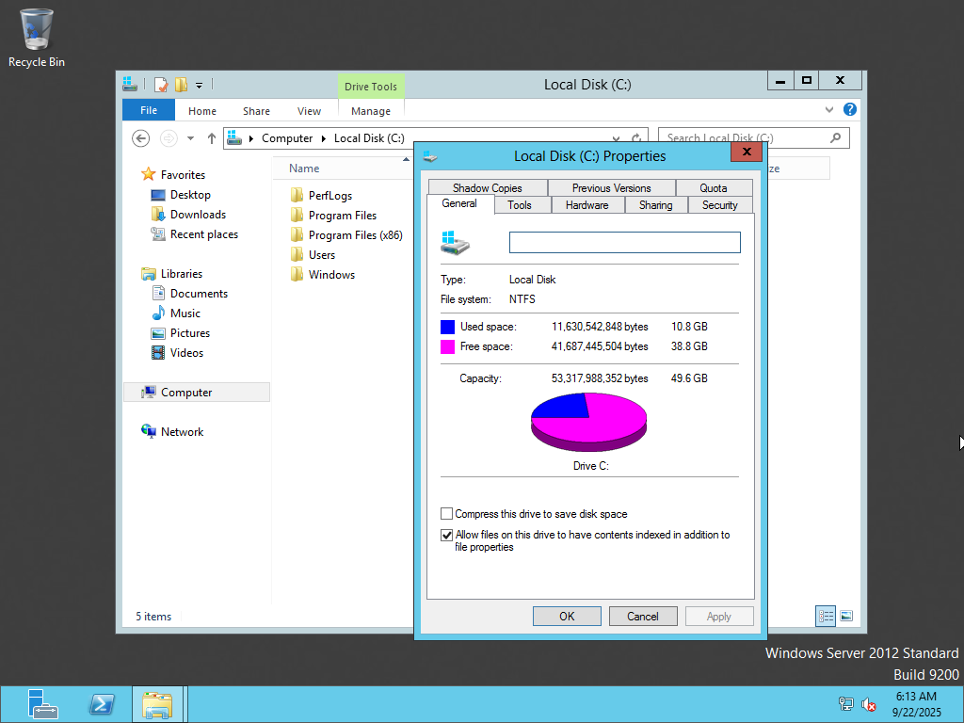The height and width of the screenshot is (723, 964).
Task: Open the recent locations dropdown arrow
Action: click(190, 138)
